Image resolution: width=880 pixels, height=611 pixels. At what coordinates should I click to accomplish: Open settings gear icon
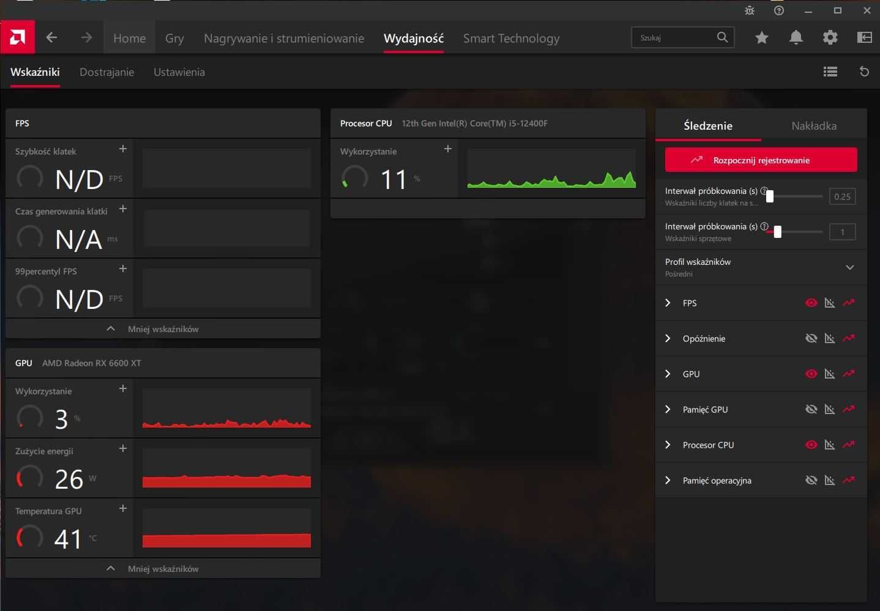[830, 38]
